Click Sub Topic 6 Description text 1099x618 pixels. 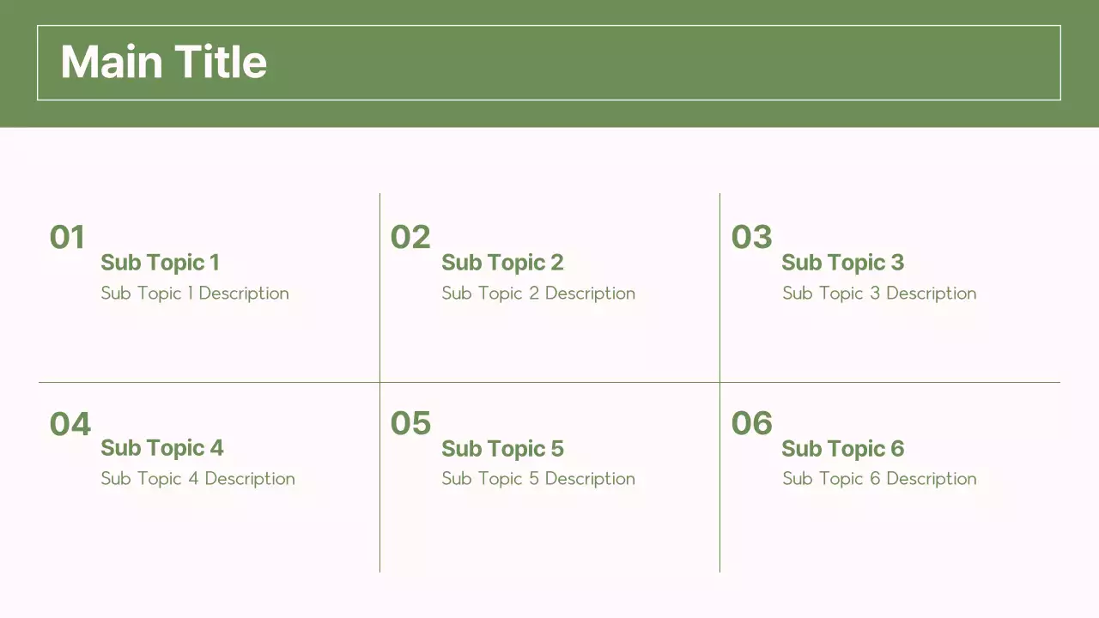click(879, 479)
